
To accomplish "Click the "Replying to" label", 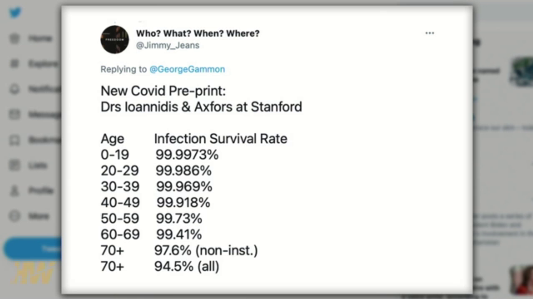I will coord(124,69).
